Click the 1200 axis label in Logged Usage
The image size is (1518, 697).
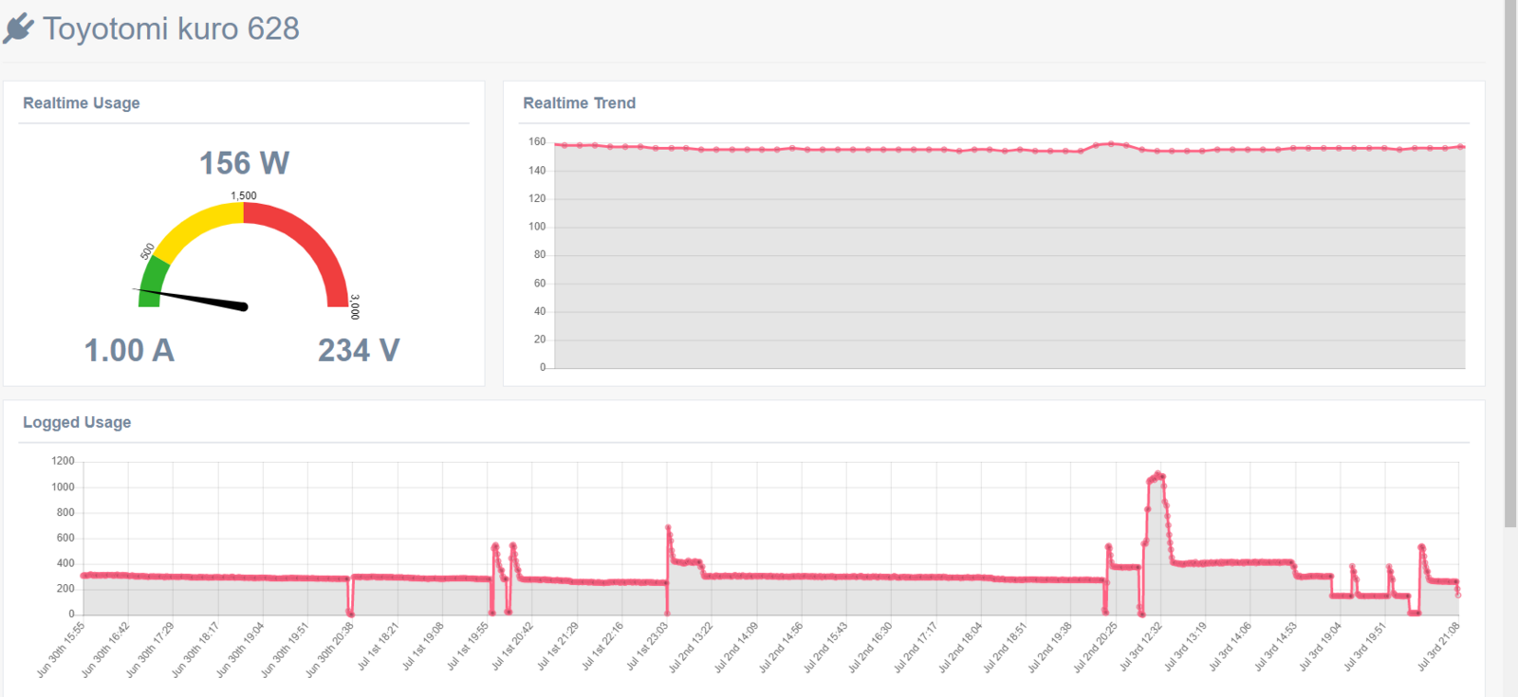(x=63, y=461)
